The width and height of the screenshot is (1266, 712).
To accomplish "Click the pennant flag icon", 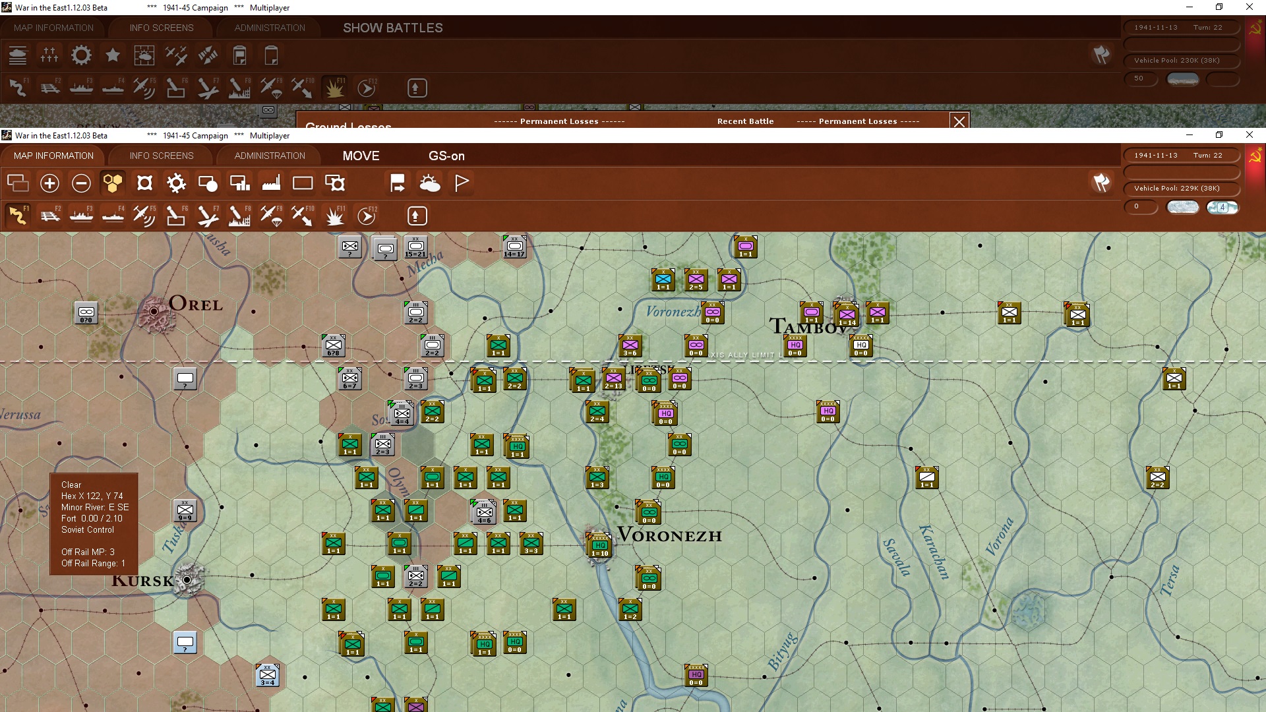I will click(x=462, y=183).
